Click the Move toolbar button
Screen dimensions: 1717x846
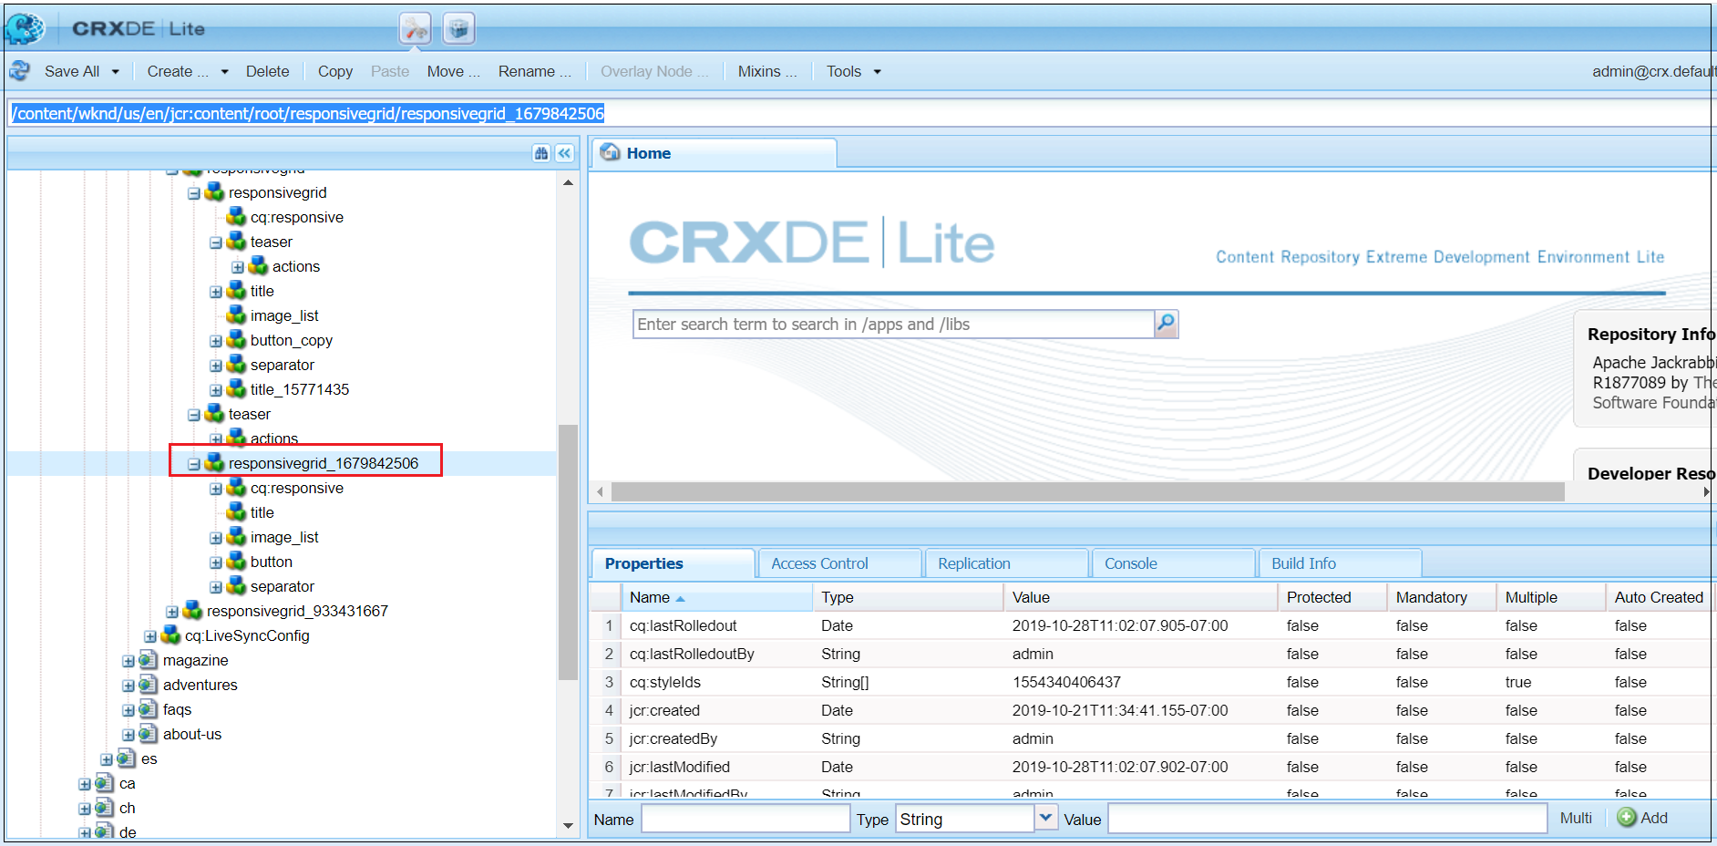coord(453,71)
